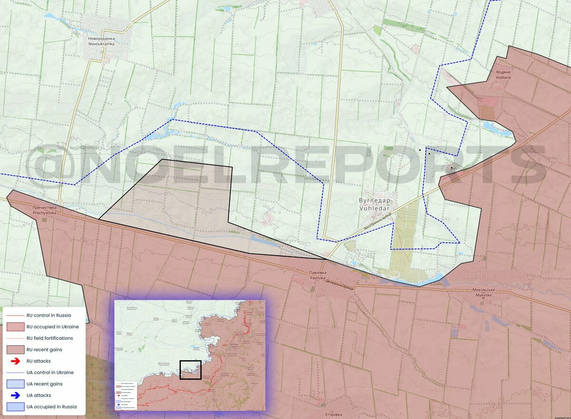The image size is (571, 419).
Task: Click the blue UA attacks arrow in legend
Action: pyautogui.click(x=15, y=395)
